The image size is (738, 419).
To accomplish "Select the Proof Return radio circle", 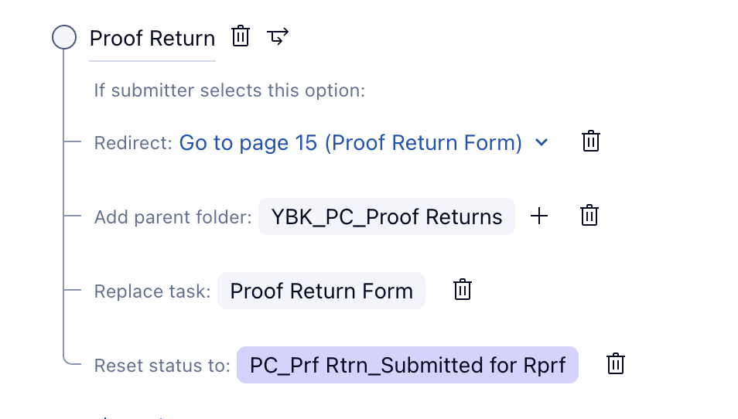I will click(64, 37).
